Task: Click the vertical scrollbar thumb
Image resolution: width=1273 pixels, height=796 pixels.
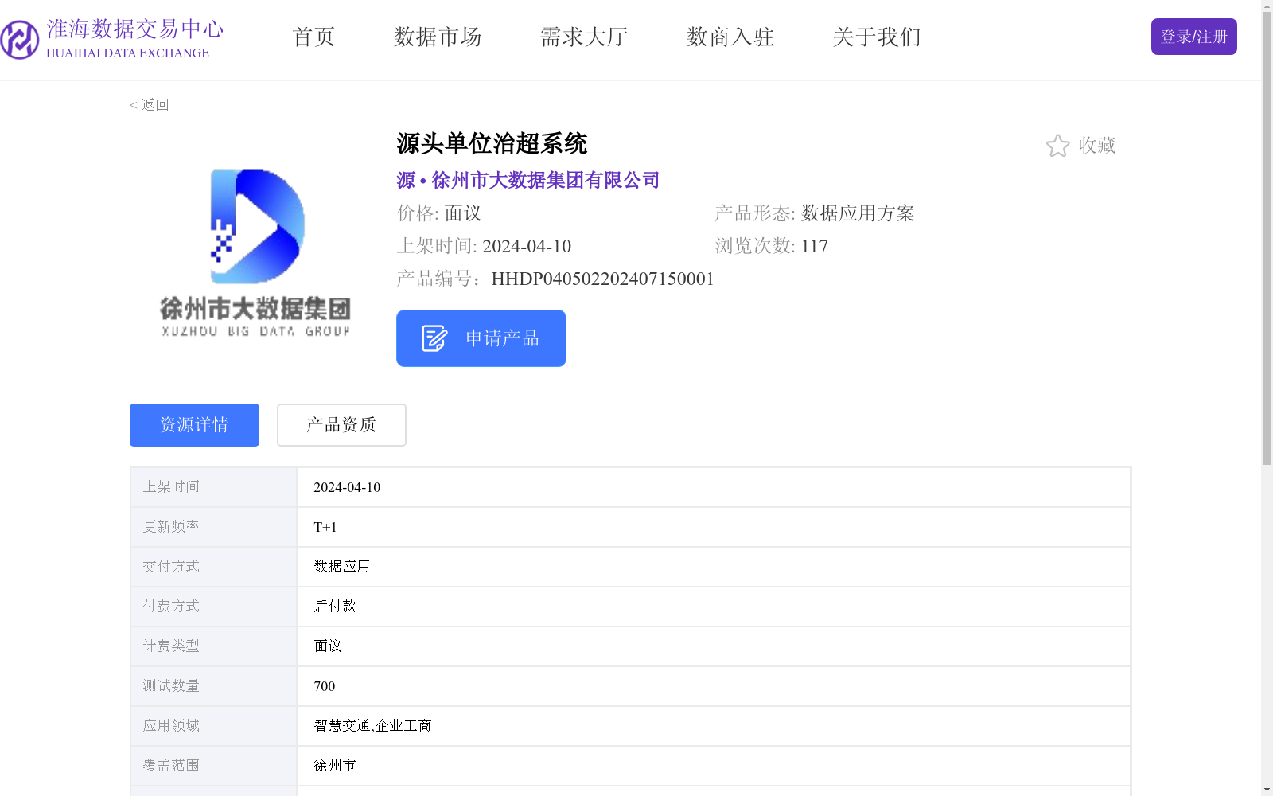Action: [x=1267, y=239]
